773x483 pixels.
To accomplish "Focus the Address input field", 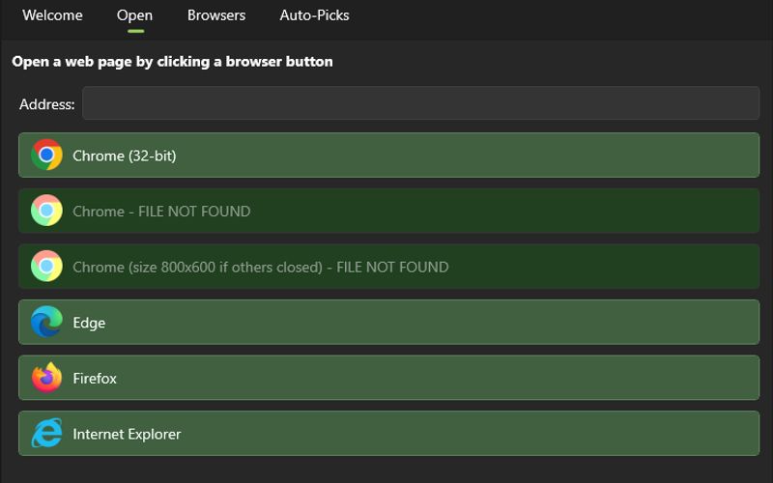I will pos(420,103).
